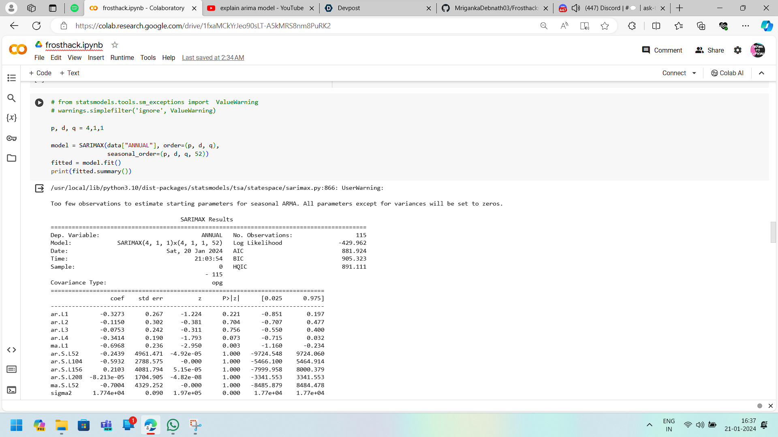Open the table of contents sidebar
This screenshot has height=437, width=778.
click(x=11, y=78)
